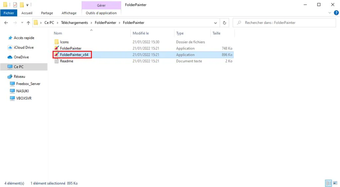
Task: Click the Réseau network icon
Action: point(10,76)
